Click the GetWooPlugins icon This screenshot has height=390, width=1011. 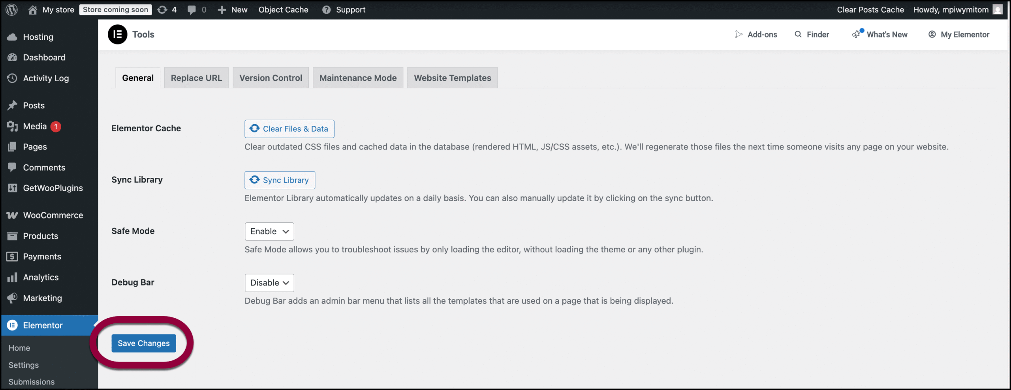(12, 188)
